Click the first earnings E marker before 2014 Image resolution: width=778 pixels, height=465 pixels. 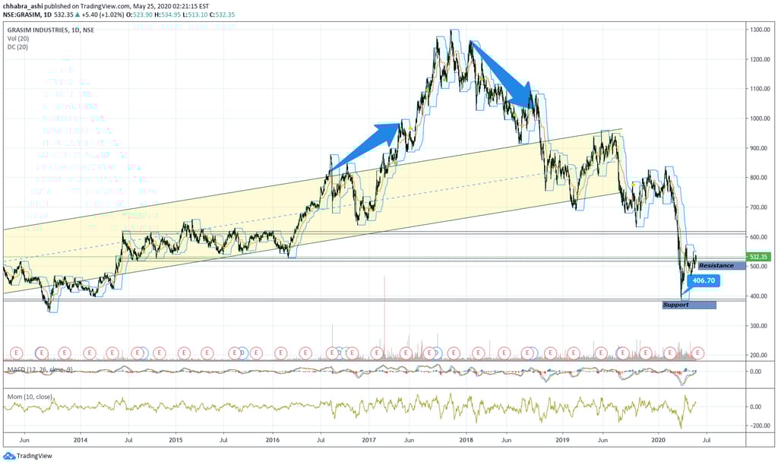click(x=17, y=353)
